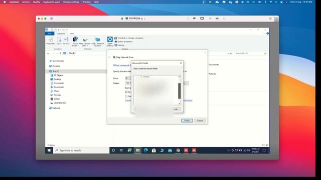
Task: Open the Actions menu in the macOS menu bar
Action: (26, 2)
